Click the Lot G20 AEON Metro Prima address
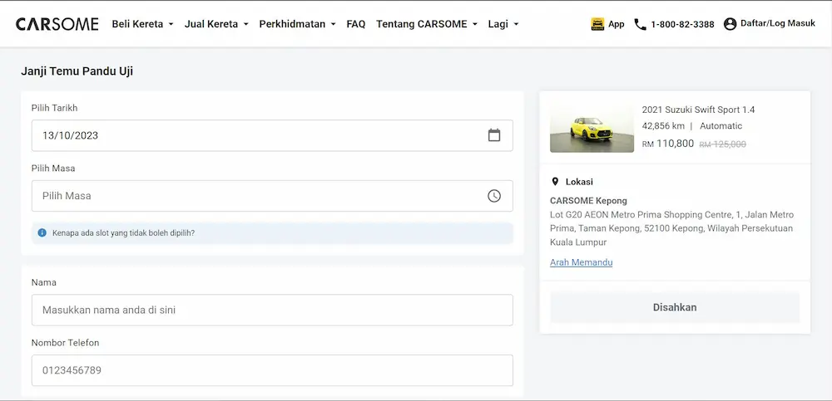The width and height of the screenshot is (832, 401). tap(671, 228)
